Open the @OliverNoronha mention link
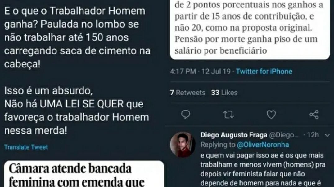334x187 pixels. coord(263,145)
